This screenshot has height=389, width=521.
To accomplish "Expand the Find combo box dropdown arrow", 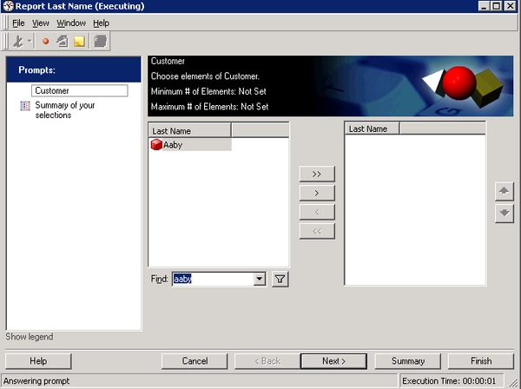I will (x=259, y=279).
